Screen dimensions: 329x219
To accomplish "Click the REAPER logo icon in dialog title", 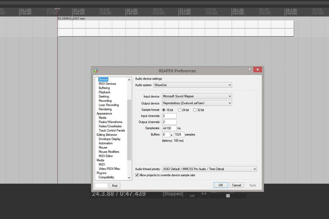I will (96, 71).
